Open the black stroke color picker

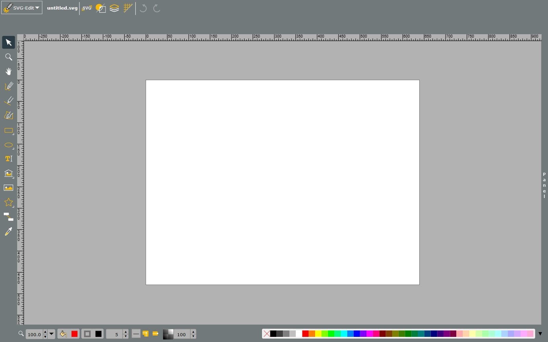98,334
